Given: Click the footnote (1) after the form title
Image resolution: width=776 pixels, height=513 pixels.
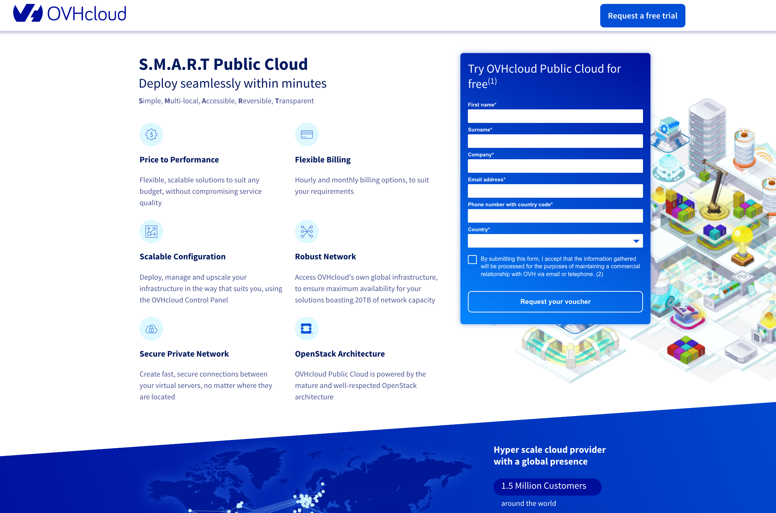Looking at the screenshot, I should coord(492,81).
